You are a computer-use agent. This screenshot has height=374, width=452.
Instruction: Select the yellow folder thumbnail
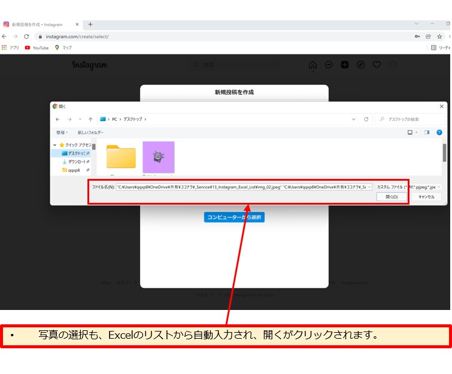(121, 157)
